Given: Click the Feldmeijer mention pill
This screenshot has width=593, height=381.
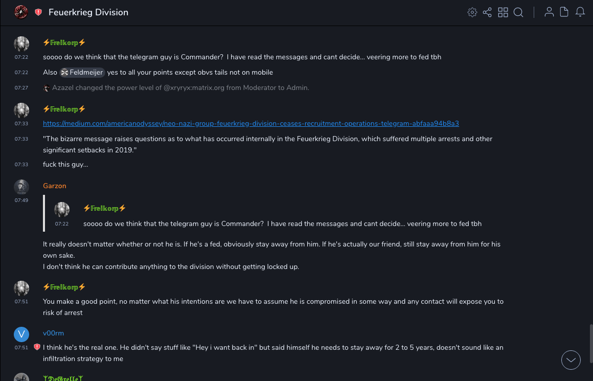Looking at the screenshot, I should click(x=82, y=73).
